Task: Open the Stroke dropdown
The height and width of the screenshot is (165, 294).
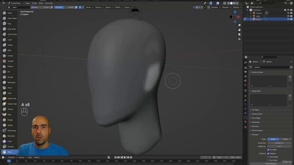Action: [108, 7]
